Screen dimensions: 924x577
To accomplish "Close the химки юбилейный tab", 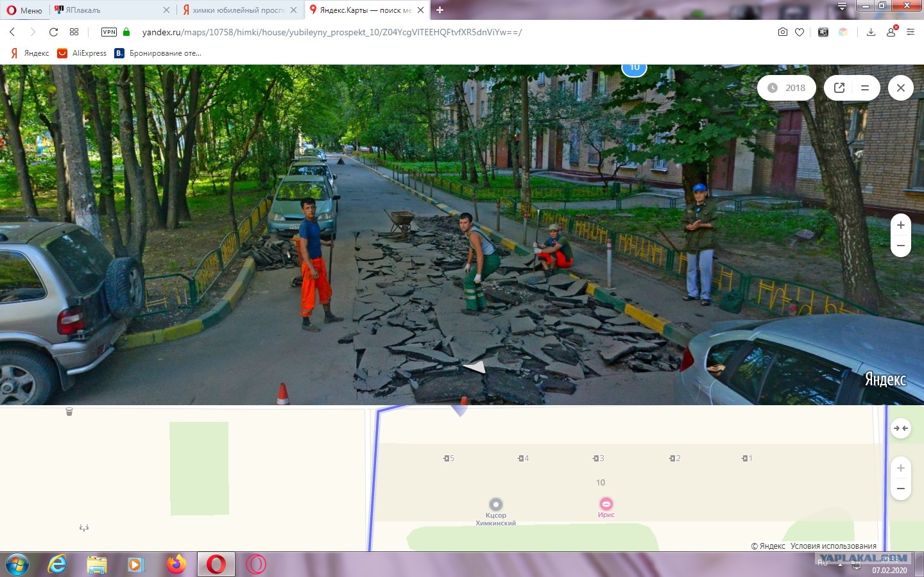I will 293,10.
